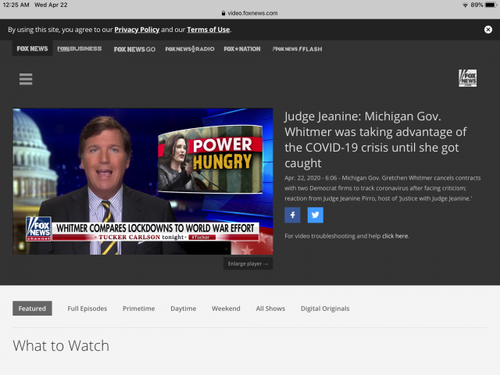Click the video troubleshooting 'click here' link
This screenshot has width=500, height=375.
(x=395, y=236)
